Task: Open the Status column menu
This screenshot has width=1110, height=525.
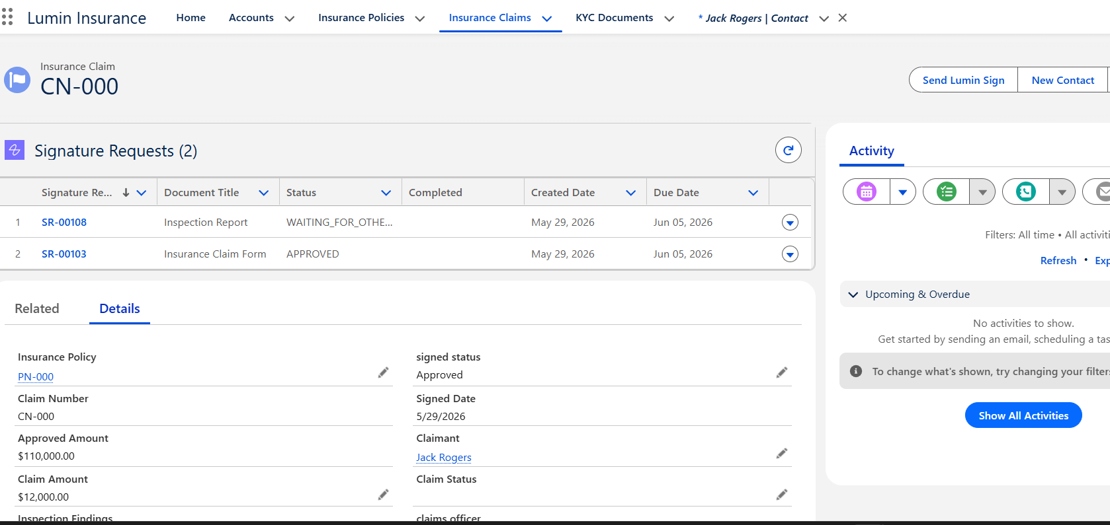Action: point(386,193)
